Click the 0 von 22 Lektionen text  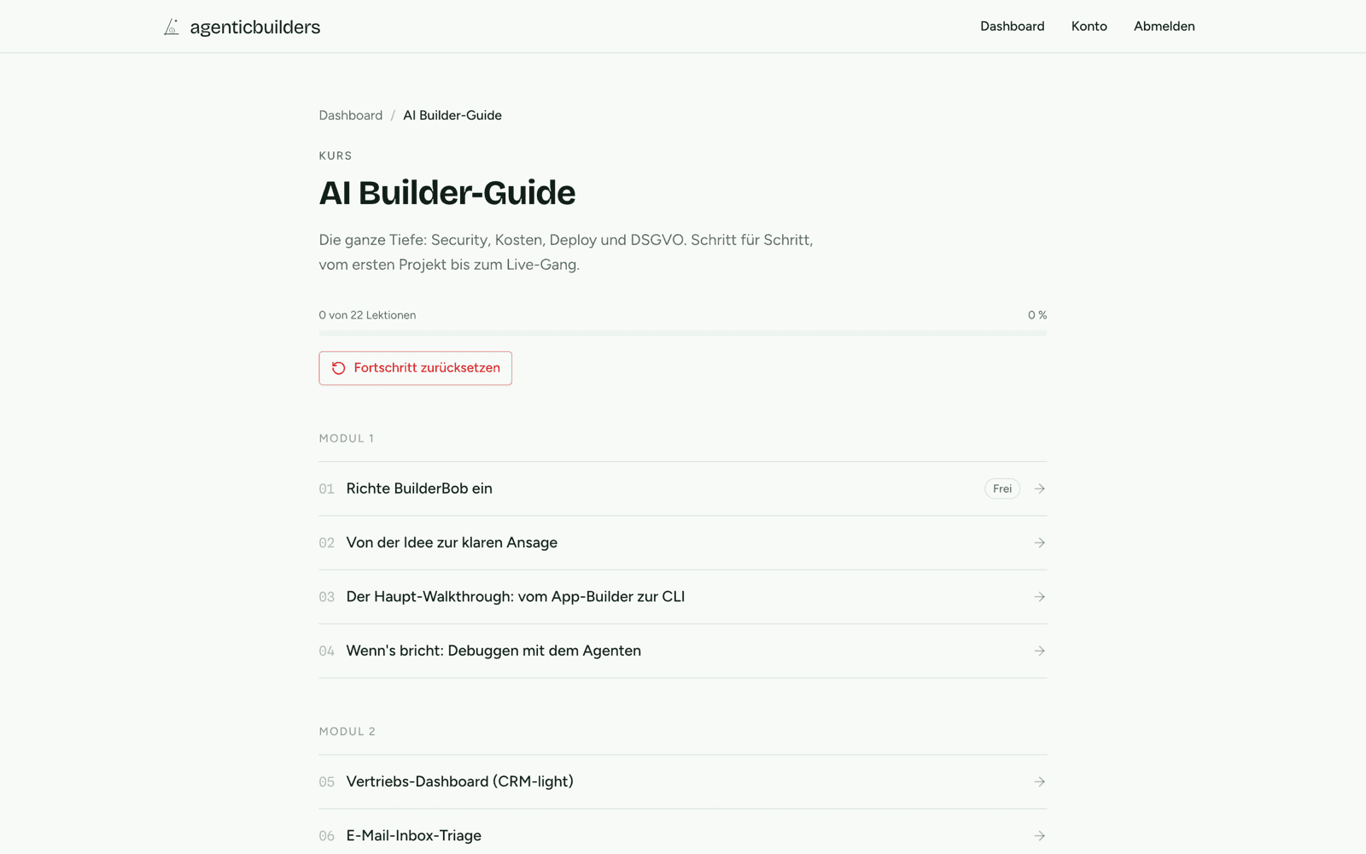click(367, 315)
